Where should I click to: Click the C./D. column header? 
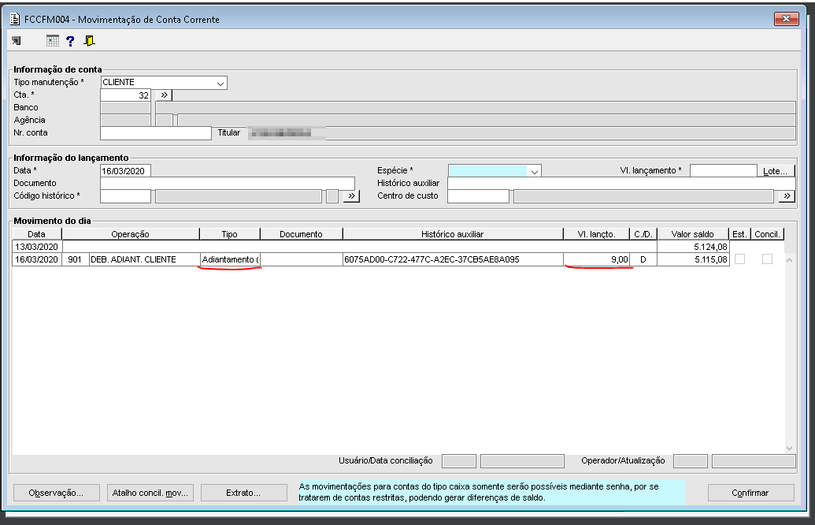pyautogui.click(x=643, y=234)
